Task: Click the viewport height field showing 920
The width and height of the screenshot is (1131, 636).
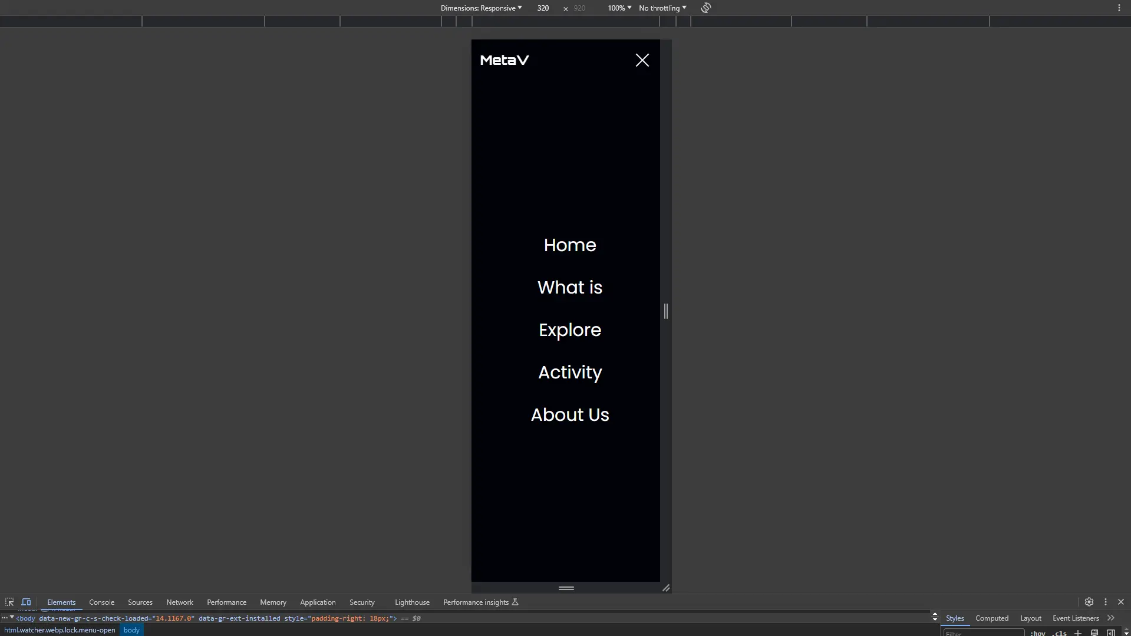Action: pyautogui.click(x=579, y=8)
